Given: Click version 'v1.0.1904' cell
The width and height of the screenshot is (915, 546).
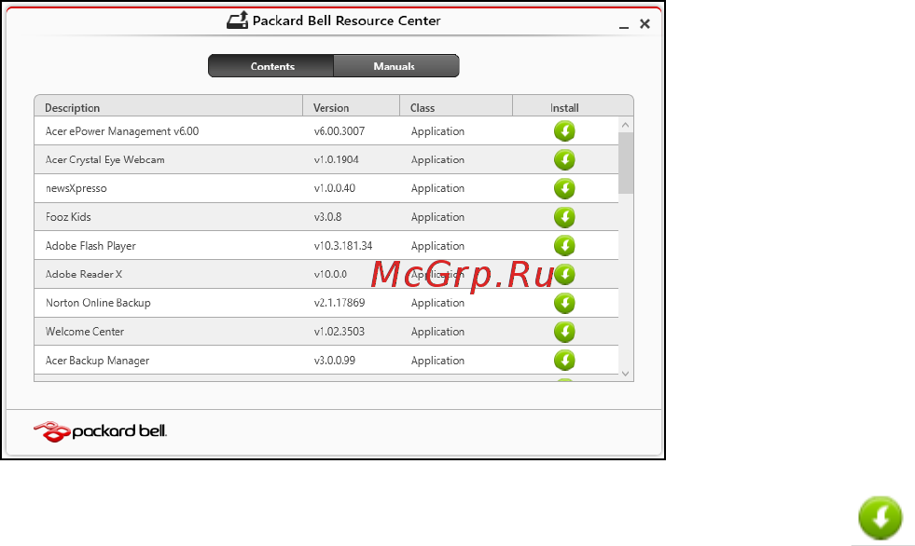Looking at the screenshot, I should [336, 159].
